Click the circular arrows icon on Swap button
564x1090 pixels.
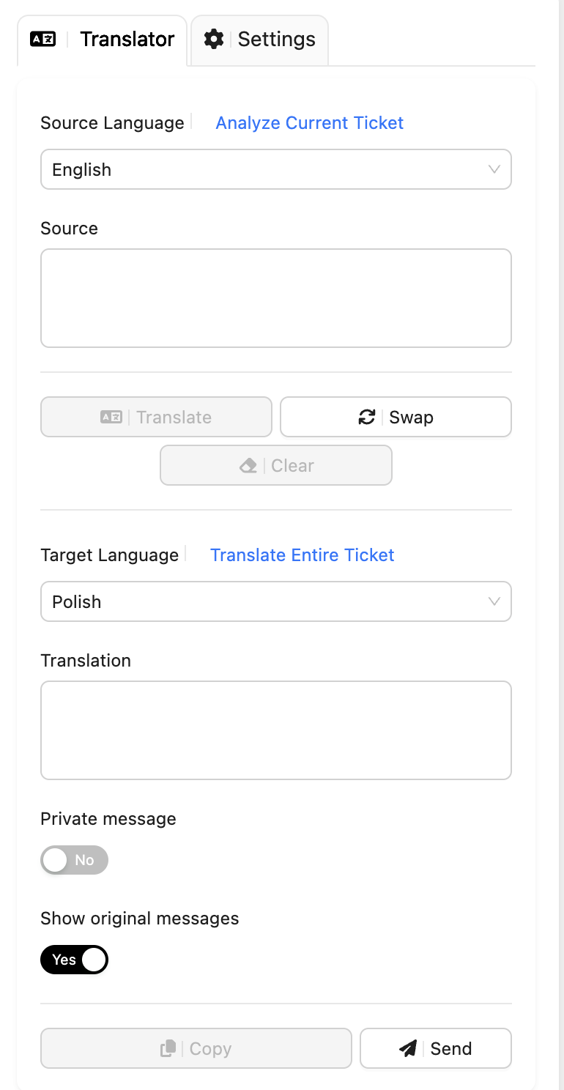click(x=367, y=416)
